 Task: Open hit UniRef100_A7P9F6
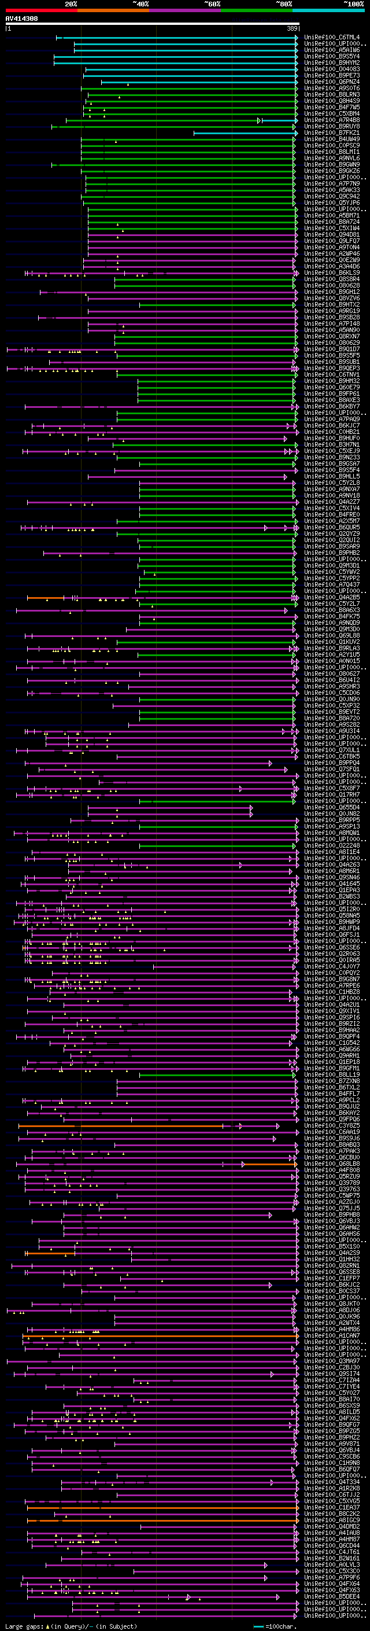[x=331, y=1577]
